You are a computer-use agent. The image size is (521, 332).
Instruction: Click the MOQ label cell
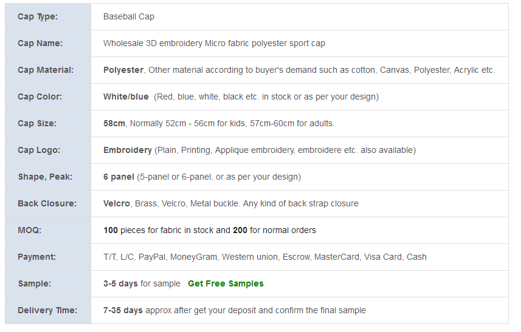coord(48,231)
